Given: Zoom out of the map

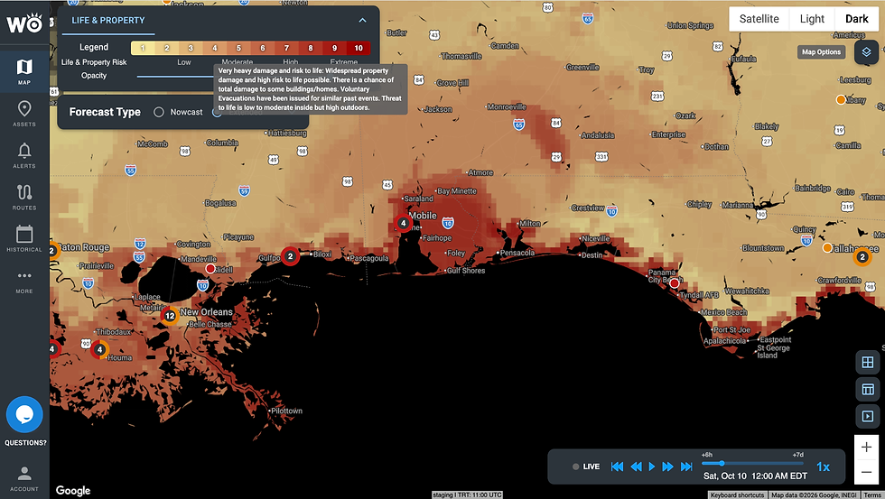Looking at the screenshot, I should point(866,472).
